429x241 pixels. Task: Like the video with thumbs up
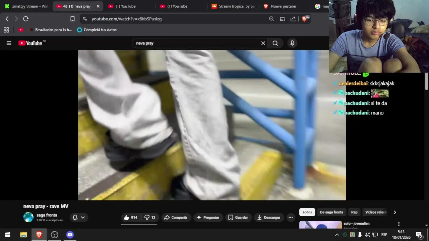pyautogui.click(x=131, y=218)
